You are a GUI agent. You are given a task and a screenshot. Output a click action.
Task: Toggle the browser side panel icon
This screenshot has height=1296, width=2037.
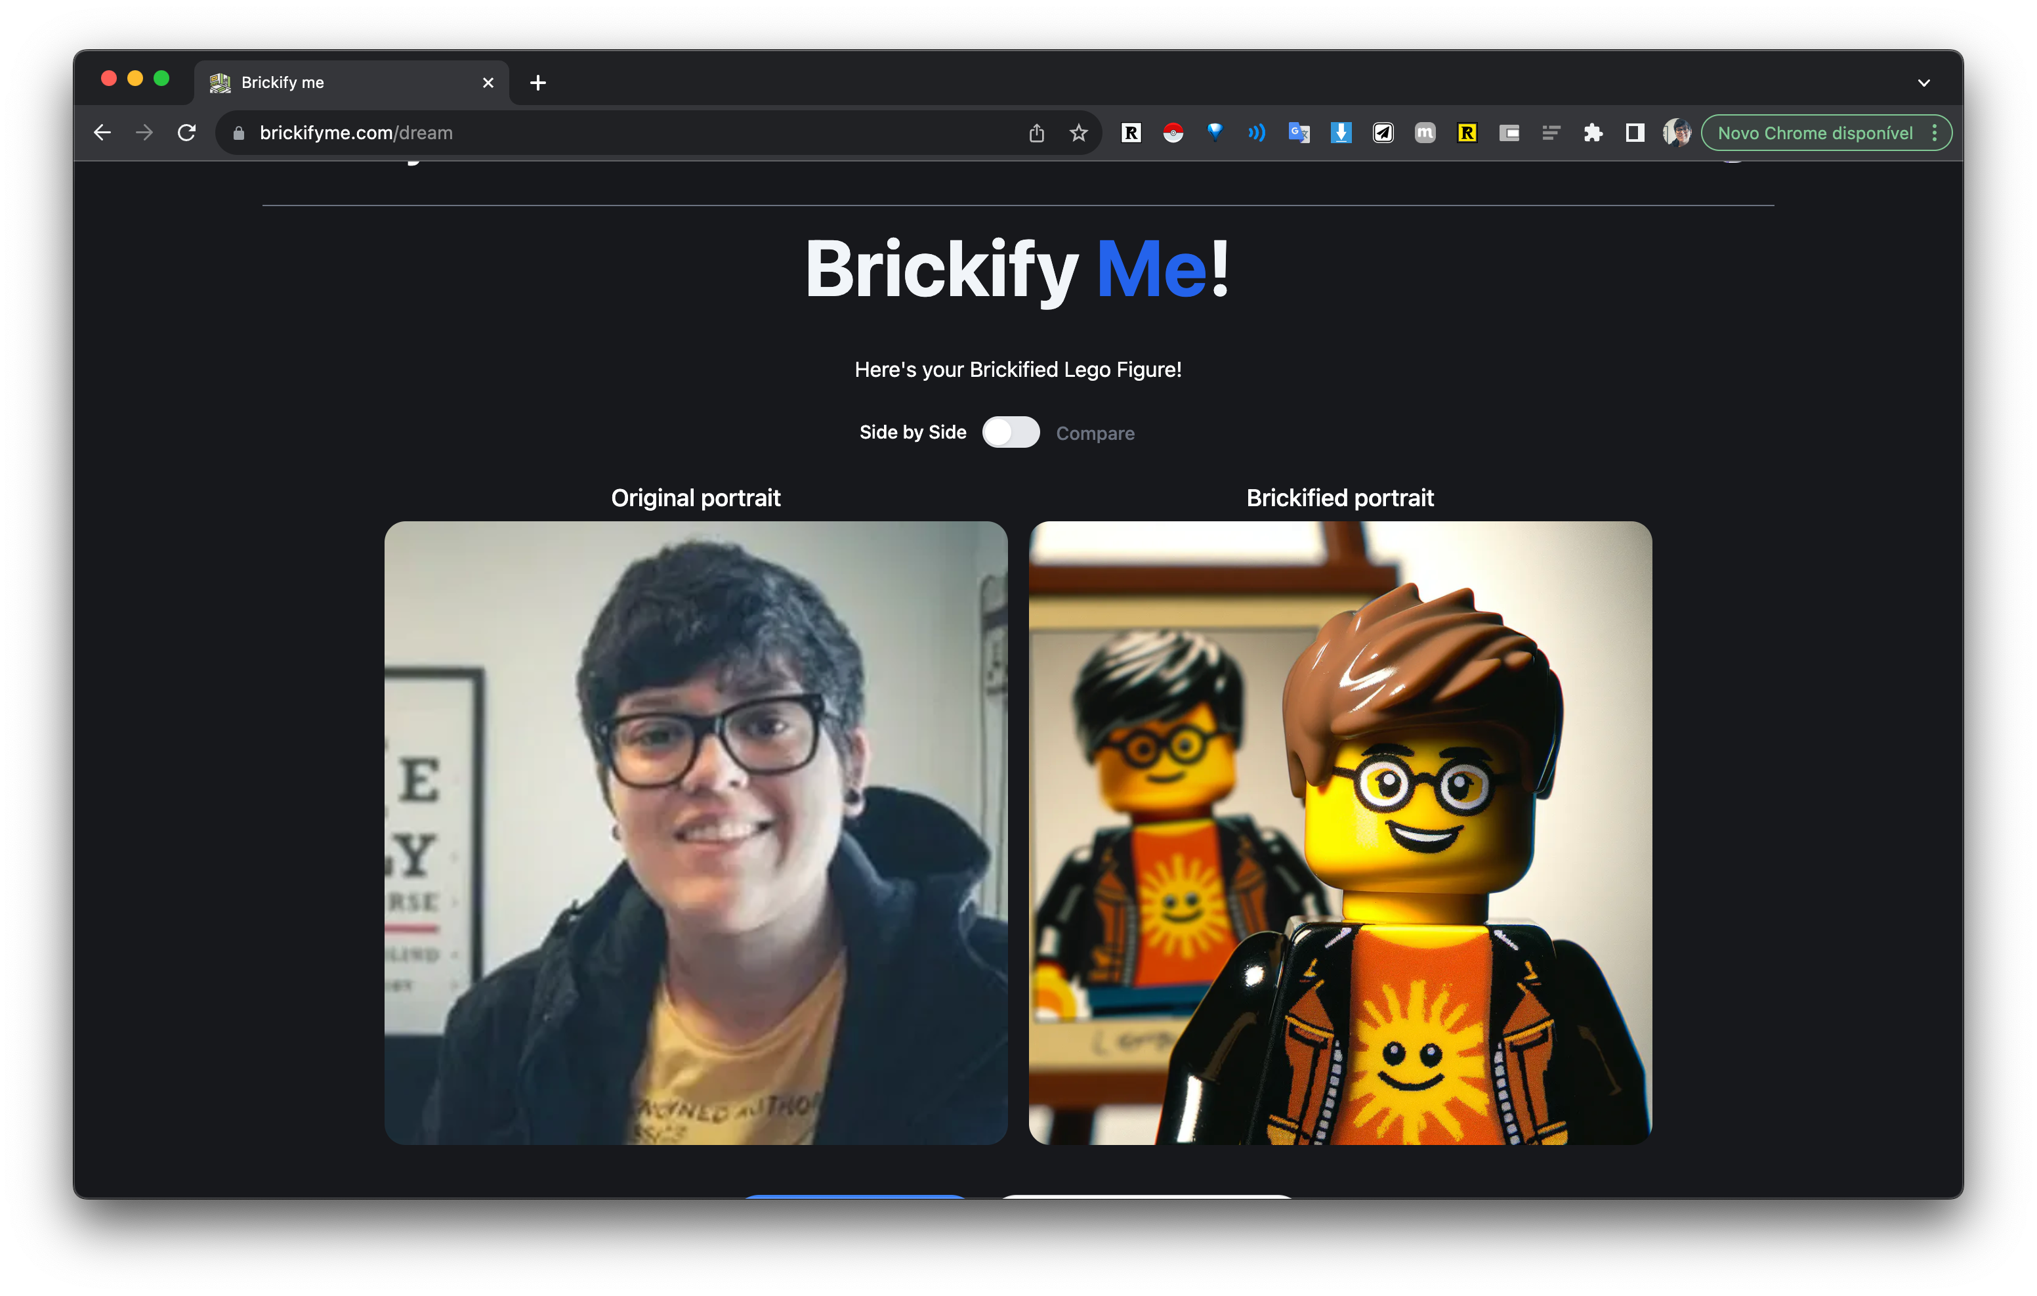click(1634, 133)
